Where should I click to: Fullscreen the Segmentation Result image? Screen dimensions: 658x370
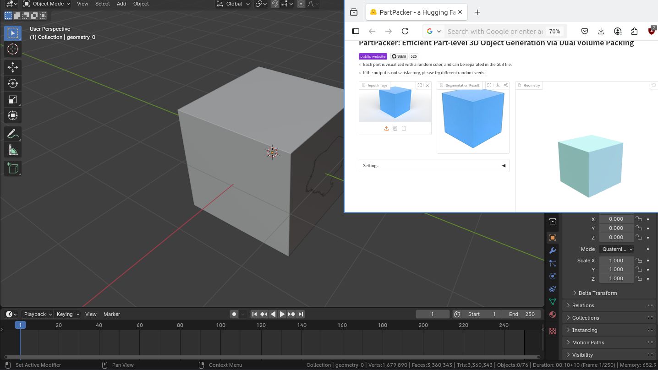pyautogui.click(x=489, y=85)
